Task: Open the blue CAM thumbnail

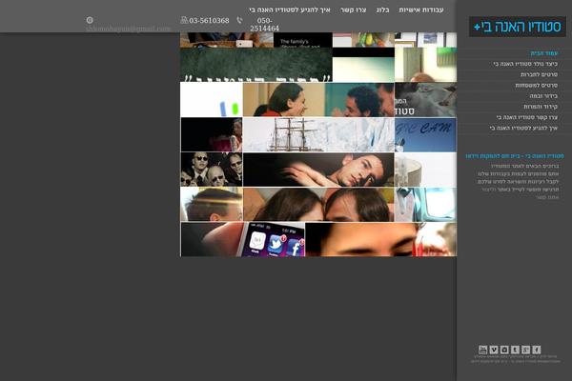Action: pos(425,134)
